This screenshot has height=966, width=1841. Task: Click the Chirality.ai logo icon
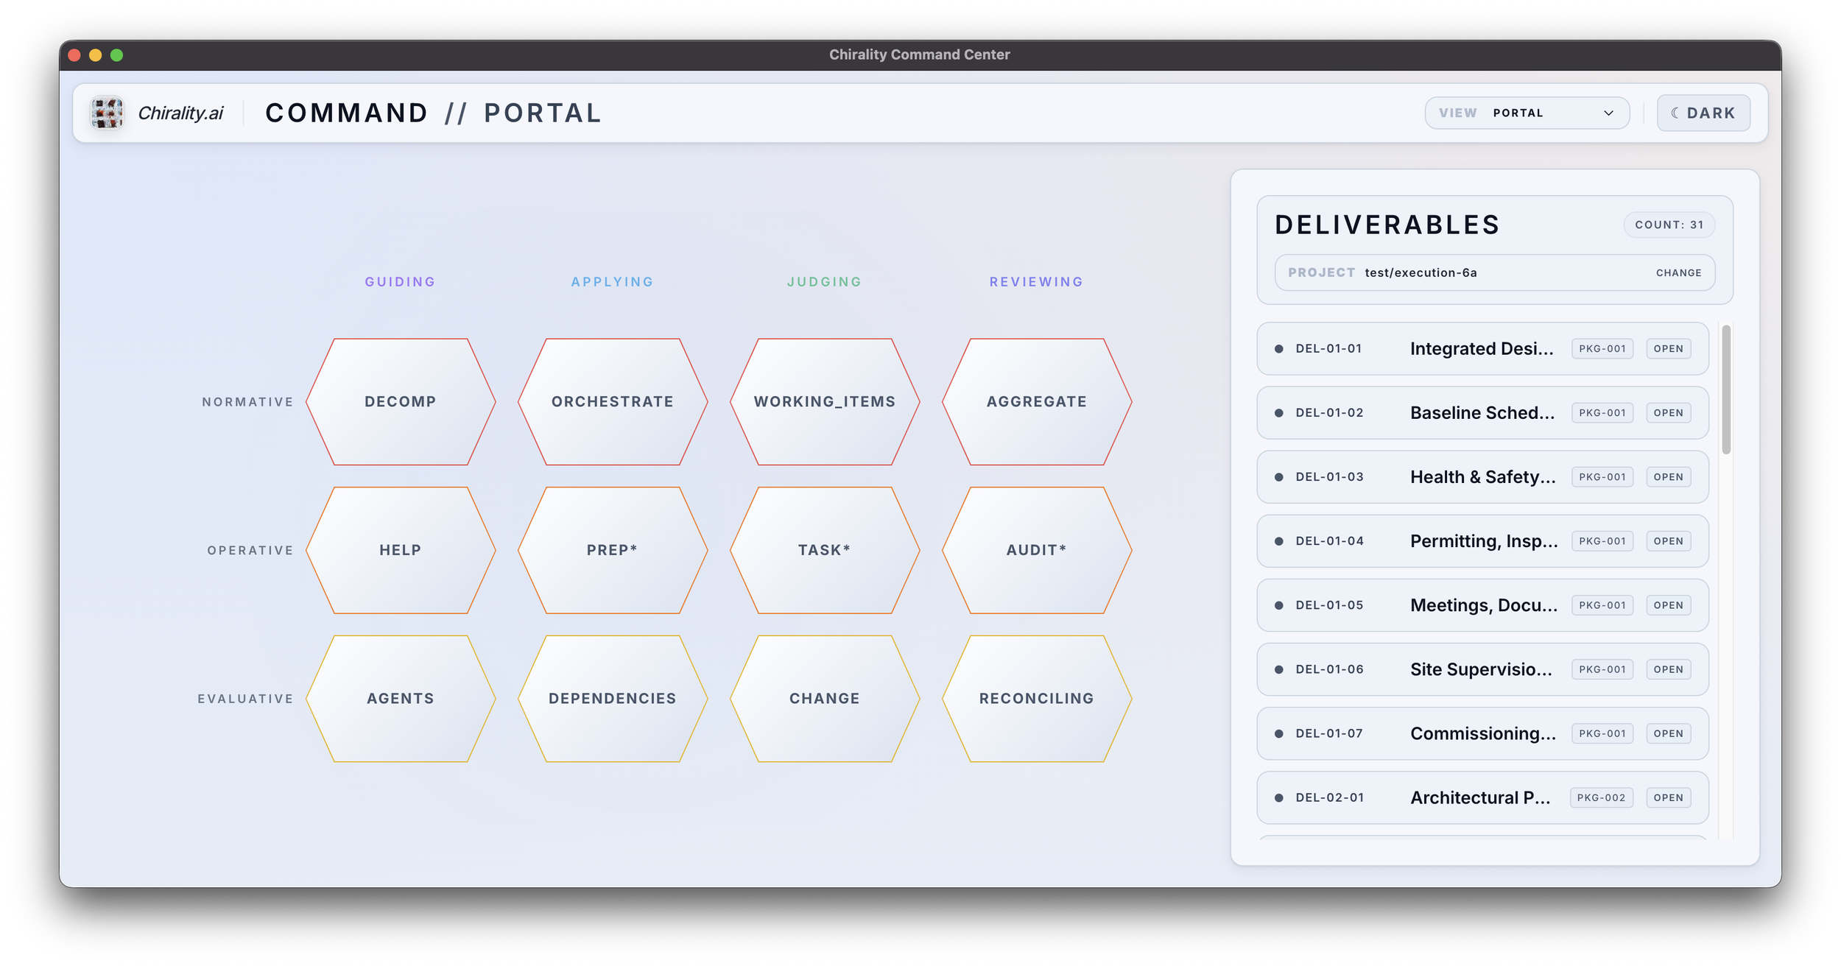coord(107,113)
